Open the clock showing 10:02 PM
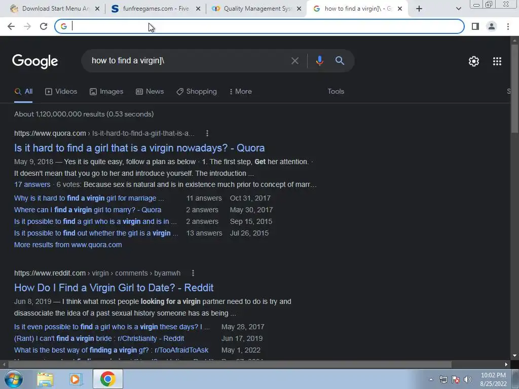The image size is (519, 389). [493, 379]
